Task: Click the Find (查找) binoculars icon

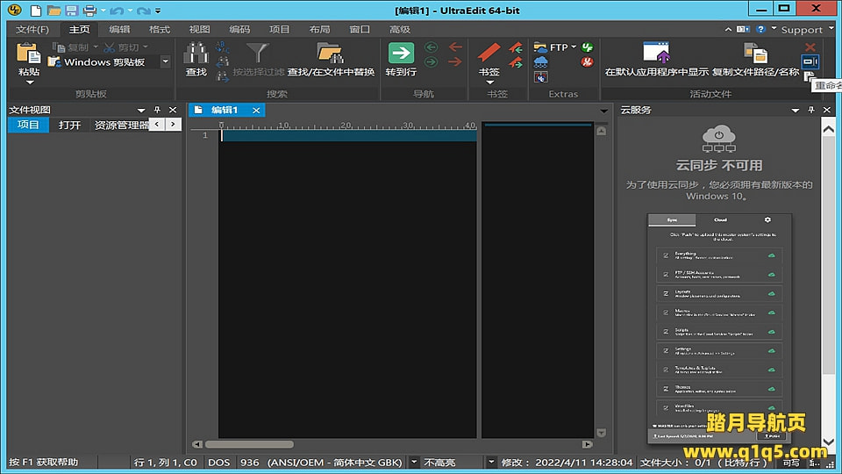Action: (196, 53)
